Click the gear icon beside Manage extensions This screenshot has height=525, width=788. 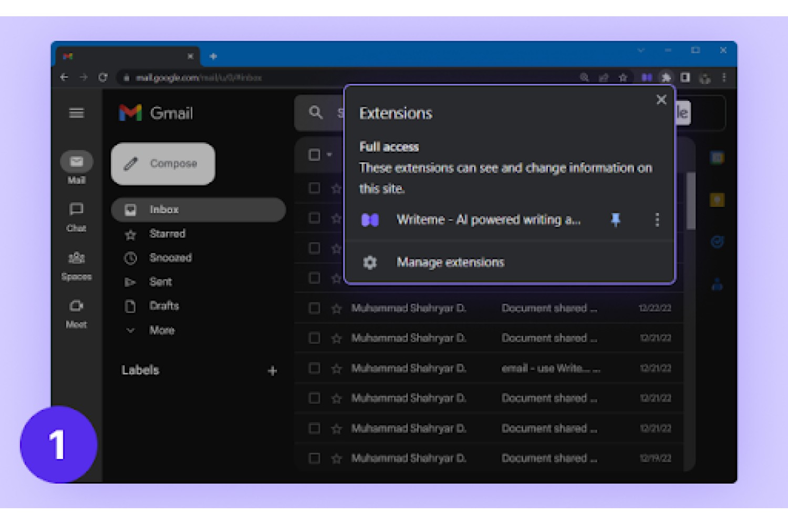(x=370, y=262)
